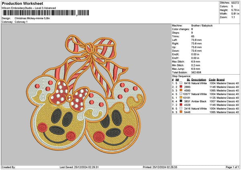This screenshot has height=170, width=241.
Task: Pick the black swatch in Amber Black row
Action: (181, 101)
